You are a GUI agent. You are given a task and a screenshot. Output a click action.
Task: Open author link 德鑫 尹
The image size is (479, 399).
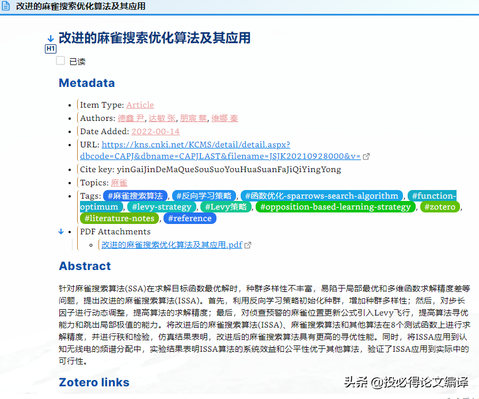coord(131,118)
